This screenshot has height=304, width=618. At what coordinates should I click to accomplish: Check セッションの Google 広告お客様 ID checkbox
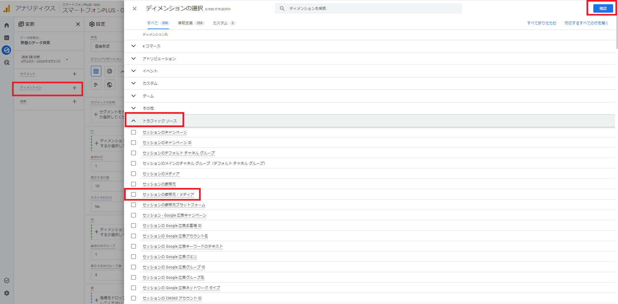click(133, 226)
